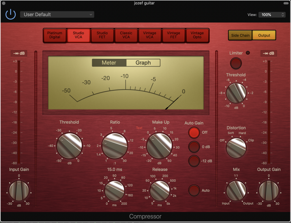Select the Vintage Opto compressor model
This screenshot has width=291, height=223.
click(197, 35)
